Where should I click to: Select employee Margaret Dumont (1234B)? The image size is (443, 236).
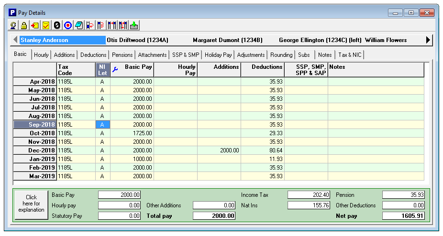tap(228, 40)
